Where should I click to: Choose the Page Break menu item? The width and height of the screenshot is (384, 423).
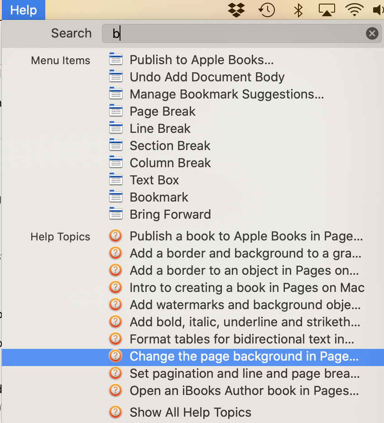coord(163,112)
